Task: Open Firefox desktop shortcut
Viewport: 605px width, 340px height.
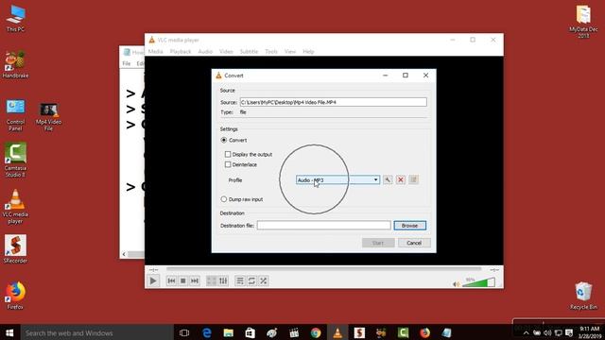Action: click(15, 296)
